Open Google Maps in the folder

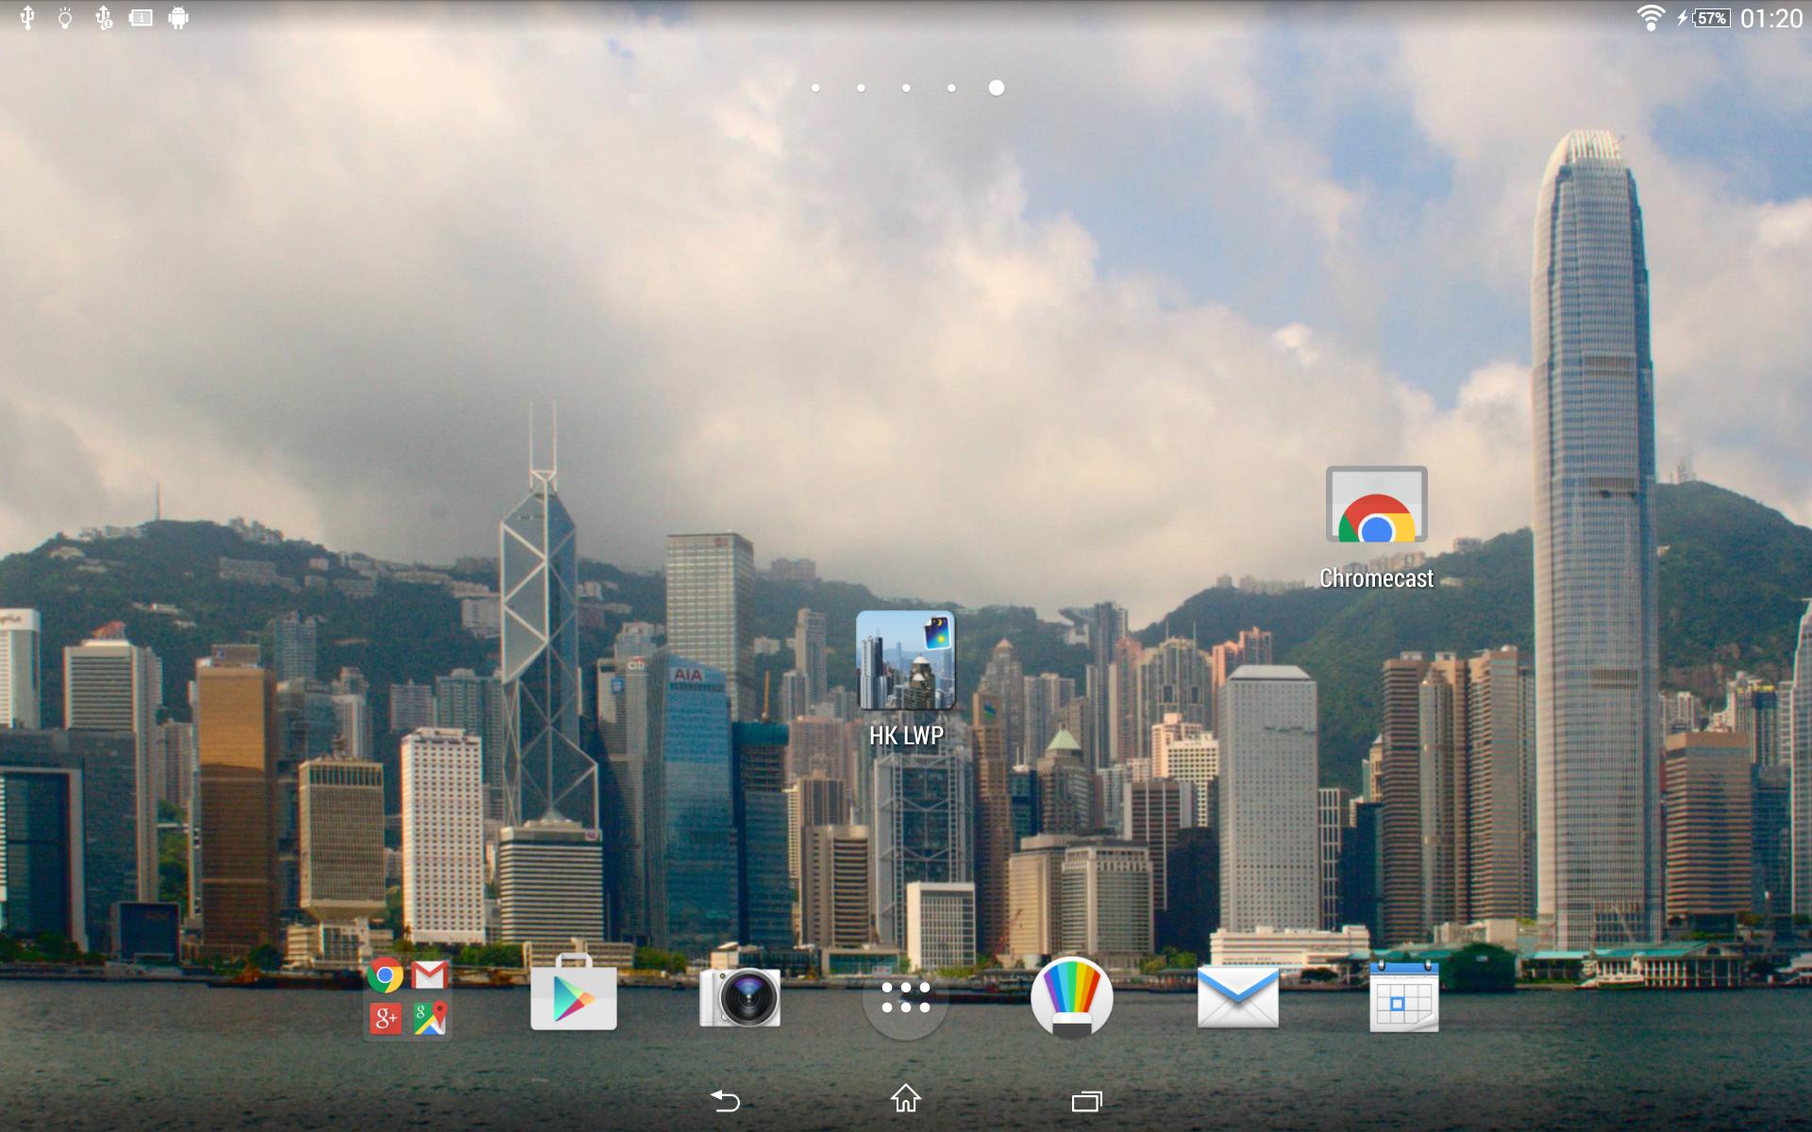(429, 1018)
